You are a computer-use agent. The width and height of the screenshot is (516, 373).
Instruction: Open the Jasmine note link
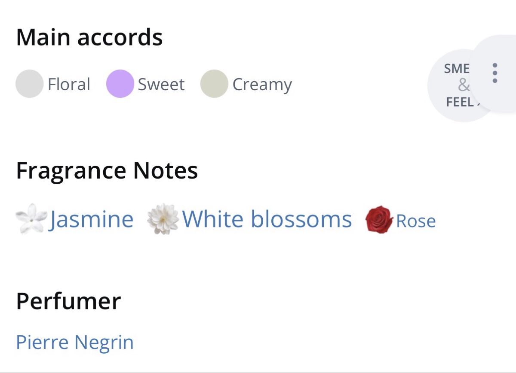point(91,220)
